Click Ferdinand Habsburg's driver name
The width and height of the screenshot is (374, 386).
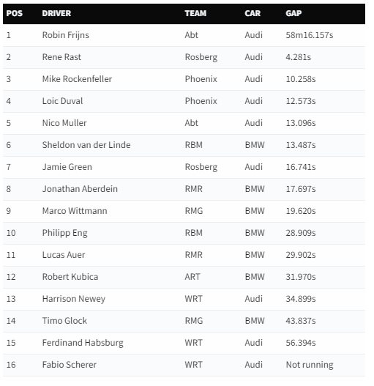tap(83, 343)
